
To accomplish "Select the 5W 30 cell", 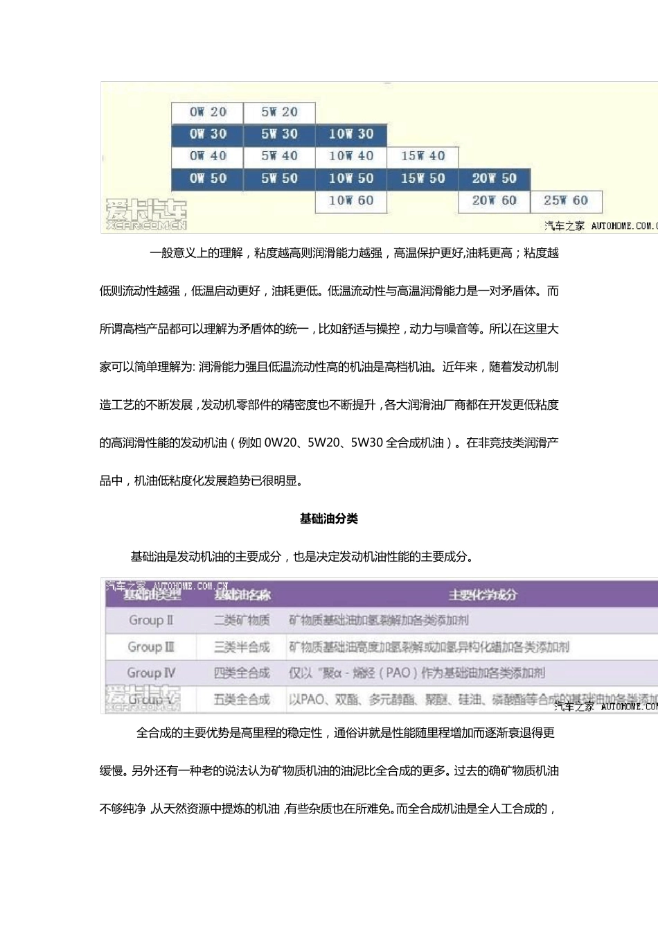I will pos(280,135).
